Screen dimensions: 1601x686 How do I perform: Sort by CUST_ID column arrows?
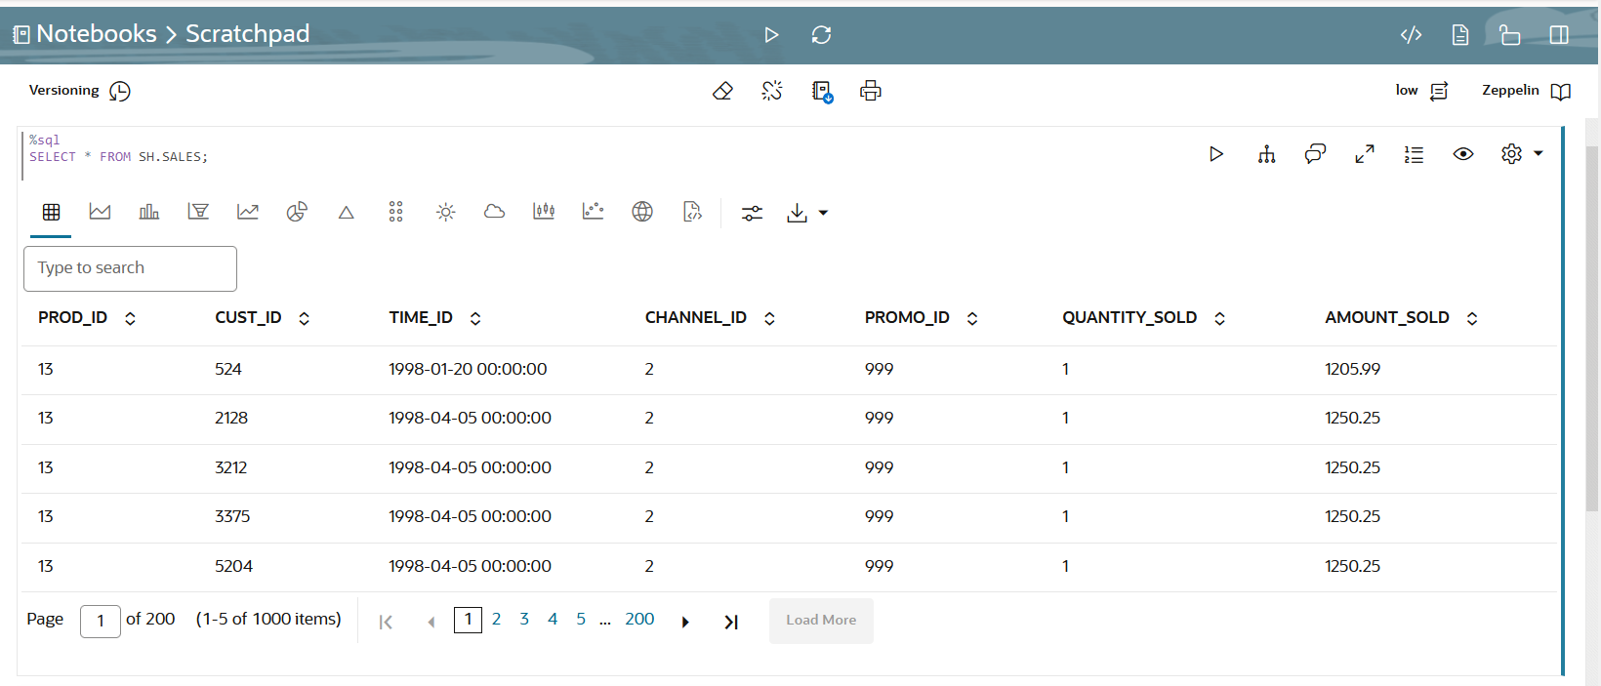tap(304, 318)
